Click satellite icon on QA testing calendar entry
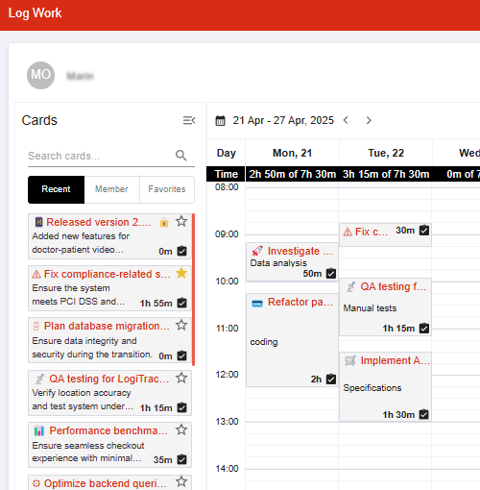Image resolution: width=480 pixels, height=490 pixels. click(x=350, y=286)
